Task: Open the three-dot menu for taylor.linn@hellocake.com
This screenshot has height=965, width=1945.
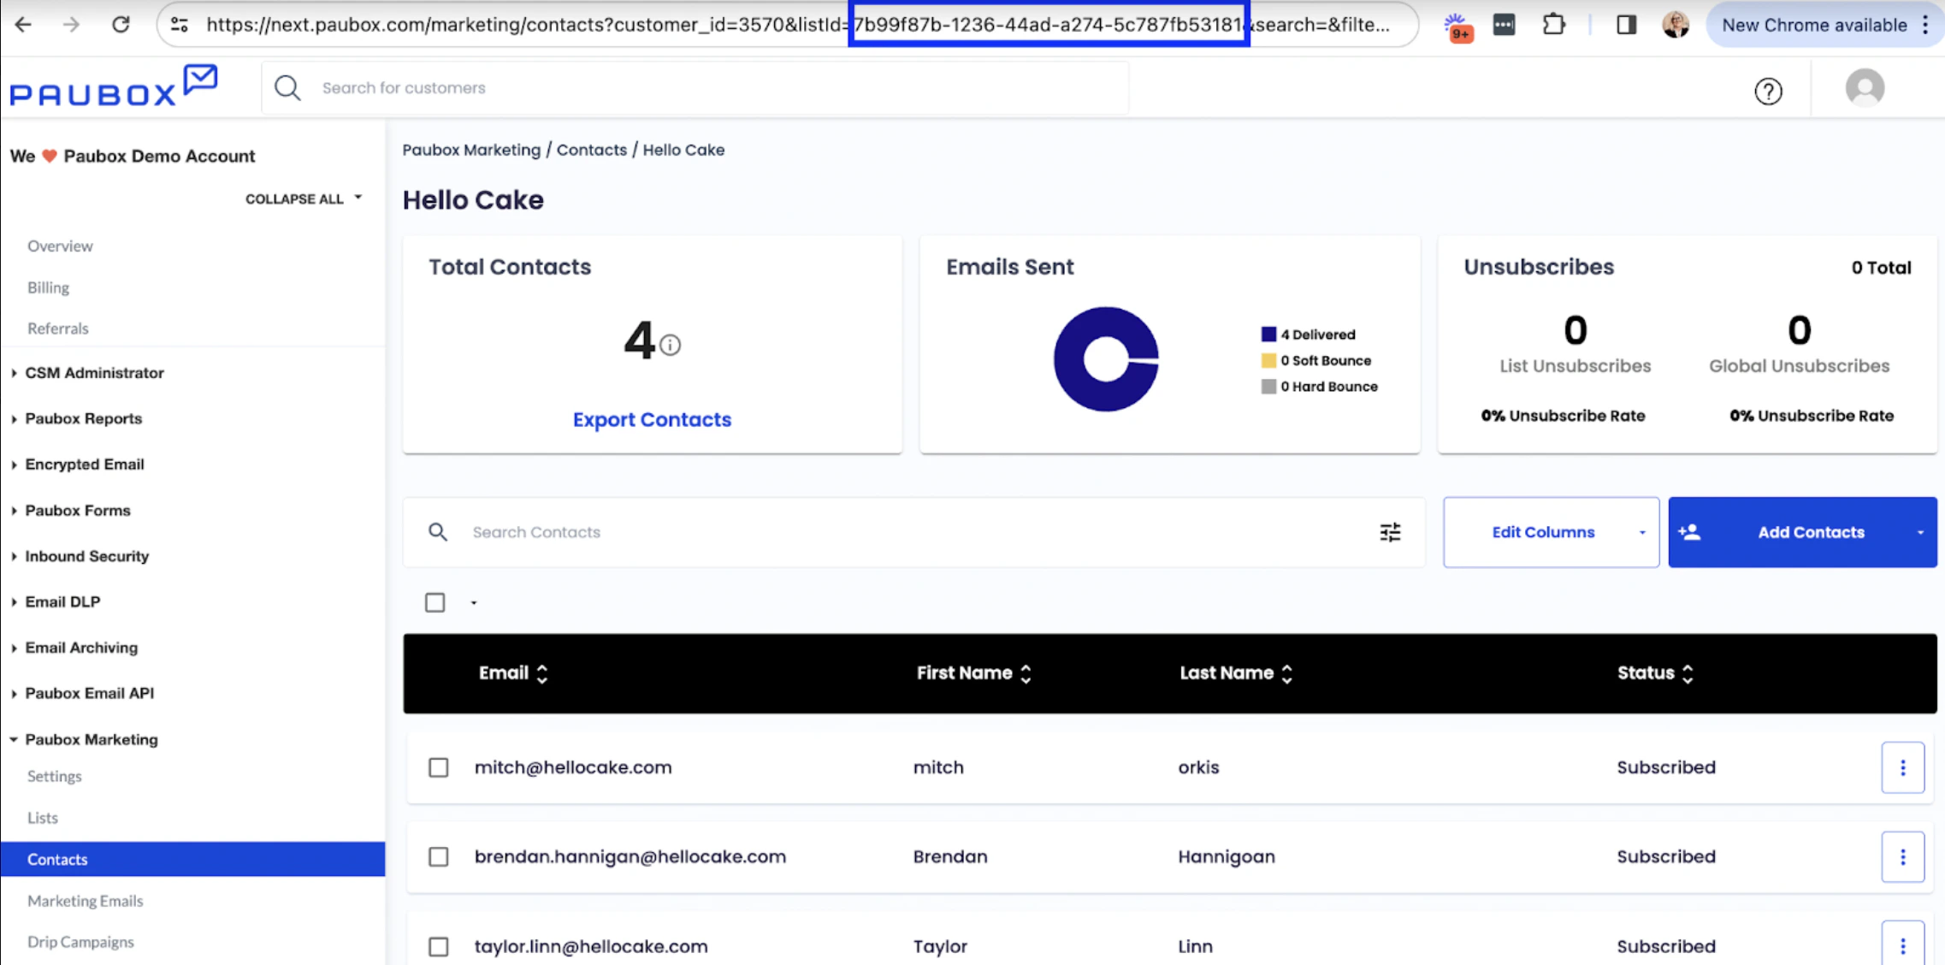Action: pyautogui.click(x=1902, y=945)
